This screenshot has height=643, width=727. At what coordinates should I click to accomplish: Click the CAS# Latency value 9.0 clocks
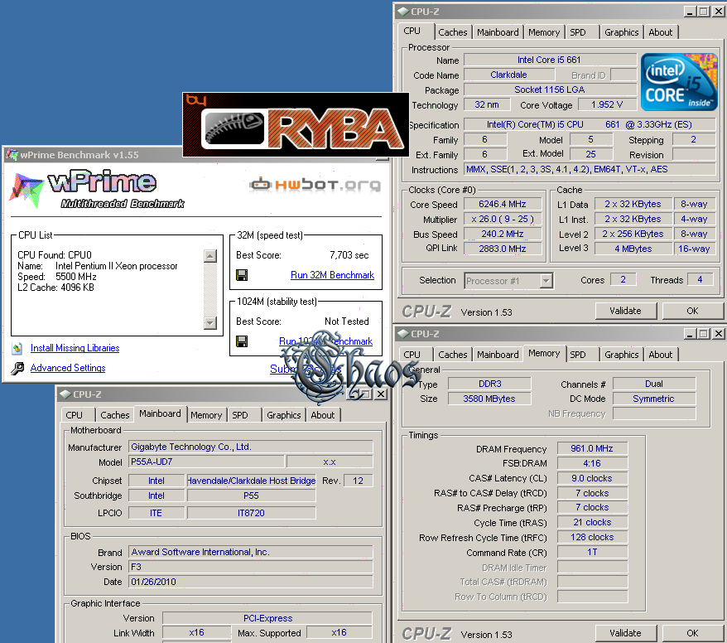coord(592,478)
